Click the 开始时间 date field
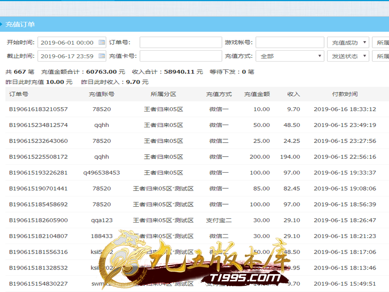 [72, 43]
